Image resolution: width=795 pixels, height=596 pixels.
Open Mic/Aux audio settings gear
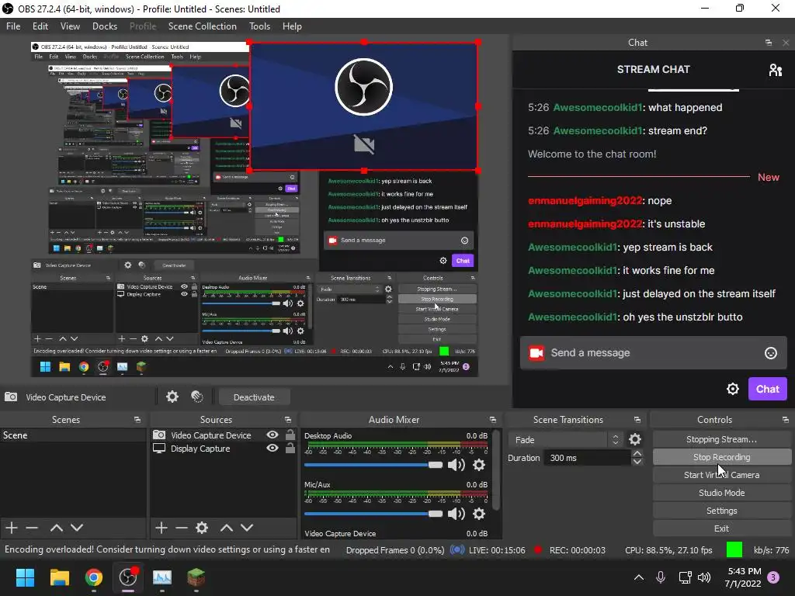click(478, 514)
